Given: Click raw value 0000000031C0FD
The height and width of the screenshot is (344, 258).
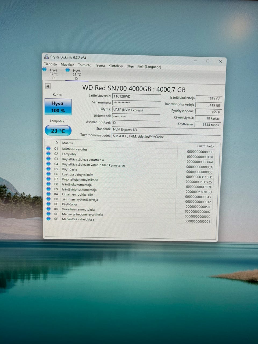Looking at the screenshot, I should 199,177.
